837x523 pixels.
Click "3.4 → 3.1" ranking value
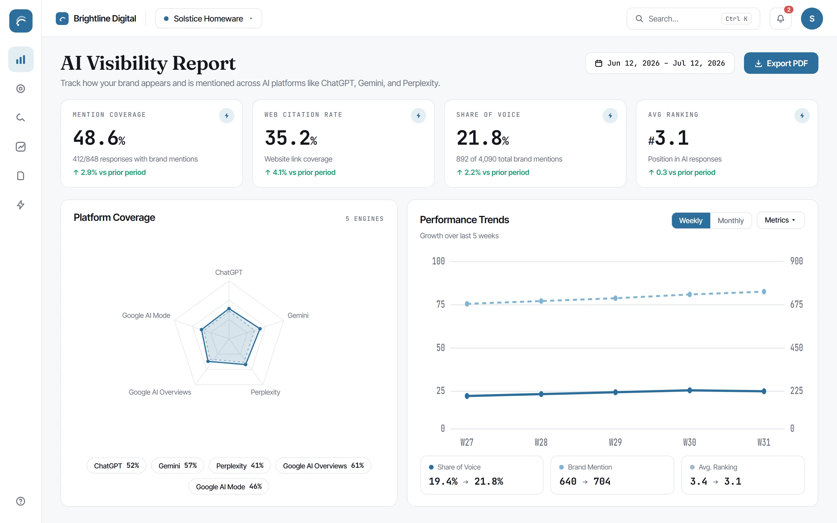pyautogui.click(x=716, y=481)
